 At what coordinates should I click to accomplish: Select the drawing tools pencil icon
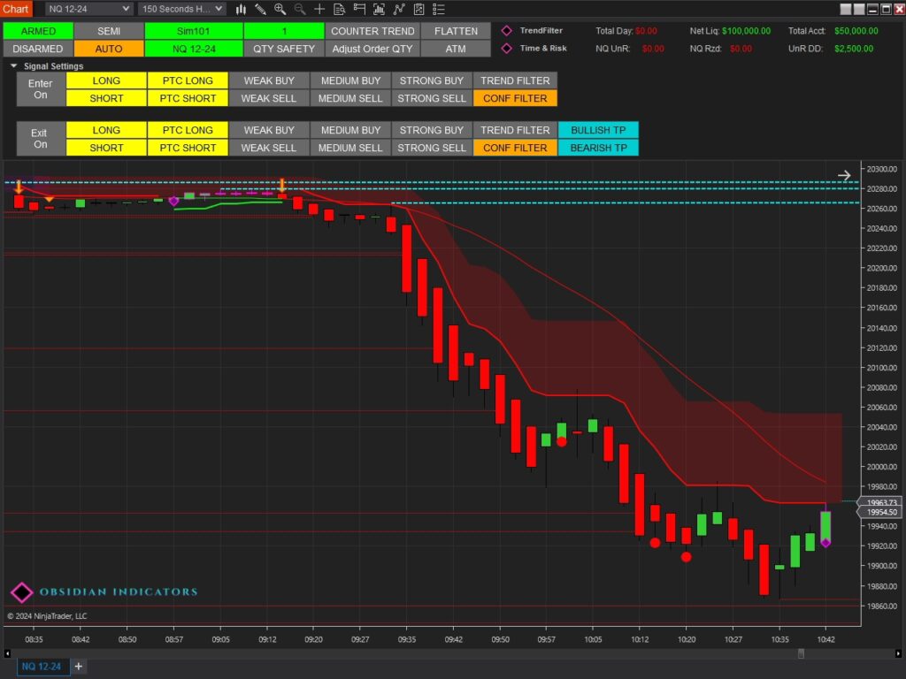coord(260,9)
